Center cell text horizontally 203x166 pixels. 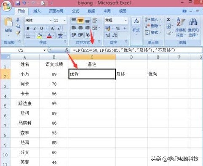(80, 28)
